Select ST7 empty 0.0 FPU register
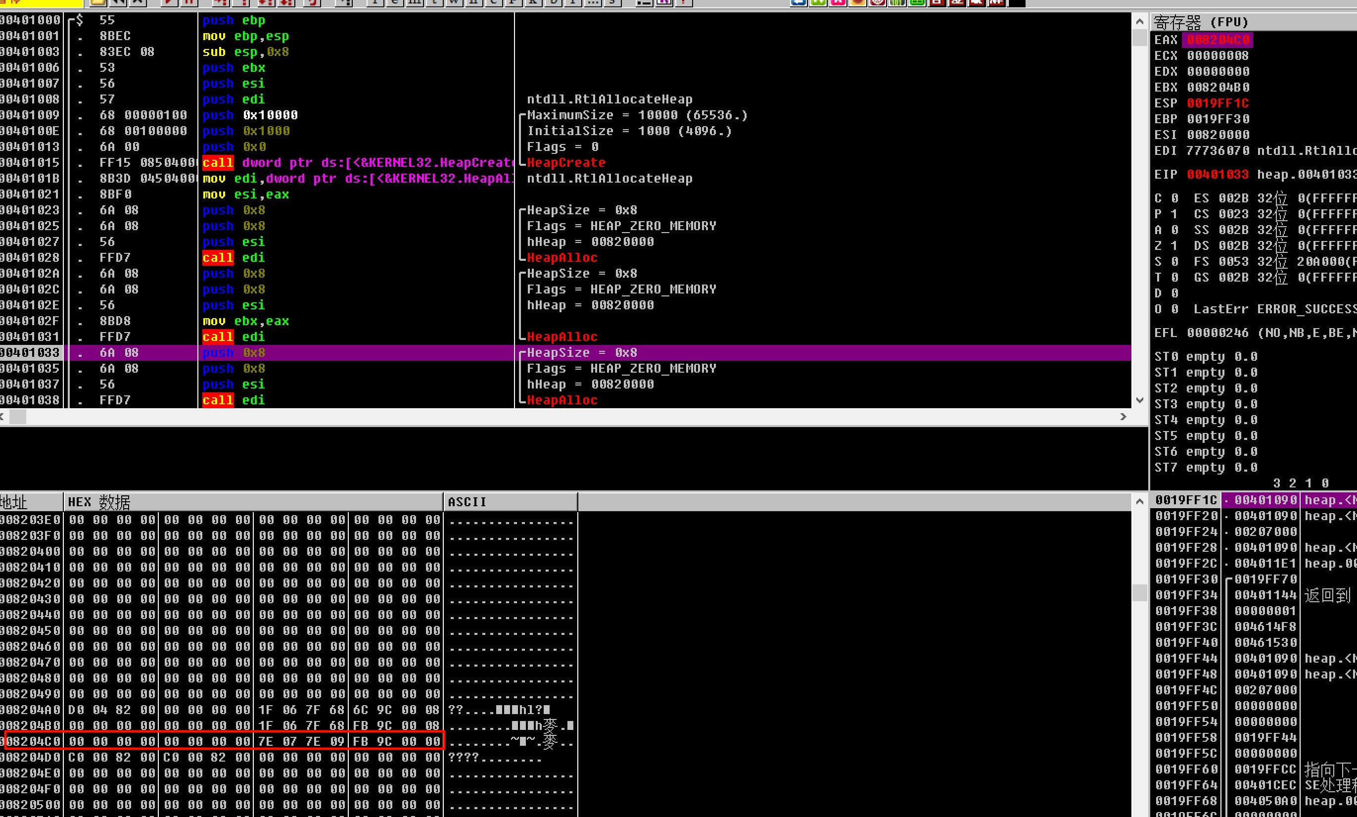1357x817 pixels. tap(1206, 468)
